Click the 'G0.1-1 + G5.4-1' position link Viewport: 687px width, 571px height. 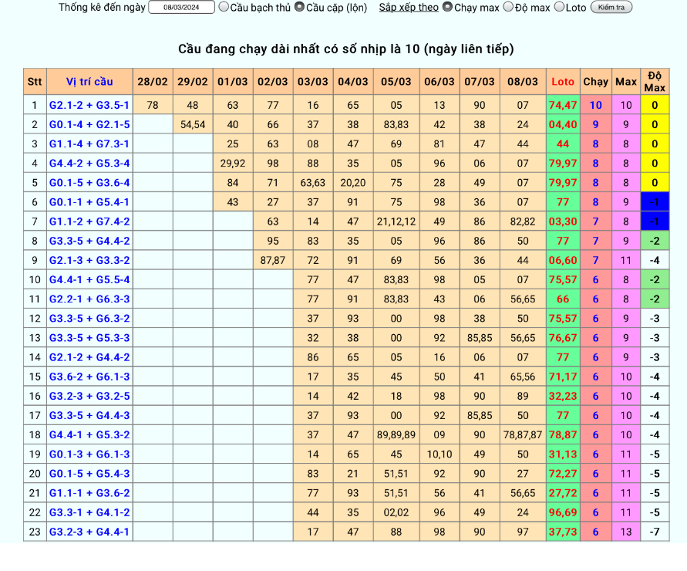coord(89,202)
